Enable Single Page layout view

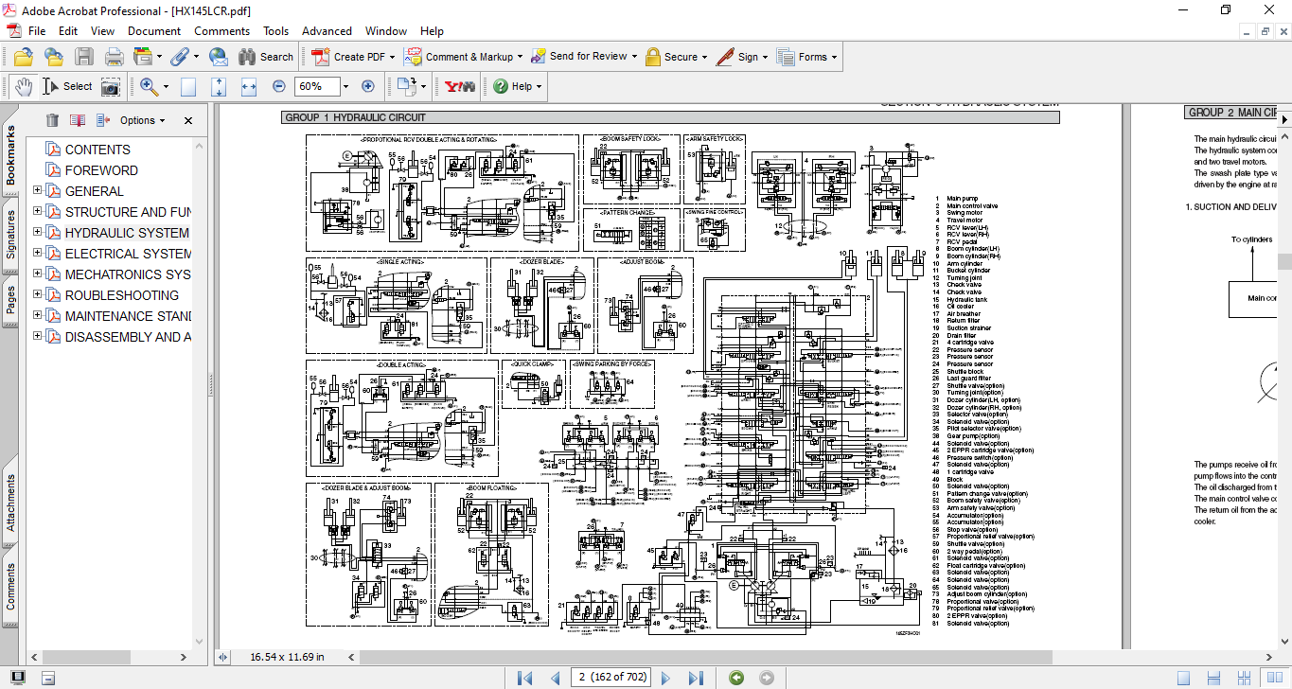[1183, 678]
